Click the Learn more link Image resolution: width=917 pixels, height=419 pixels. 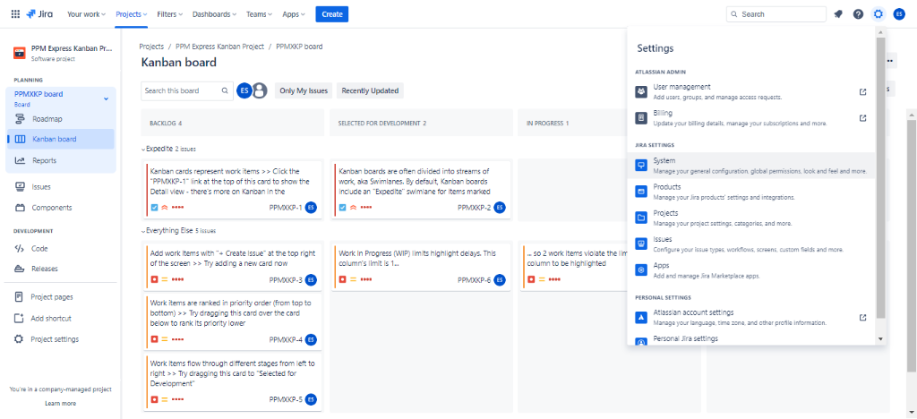coord(60,403)
